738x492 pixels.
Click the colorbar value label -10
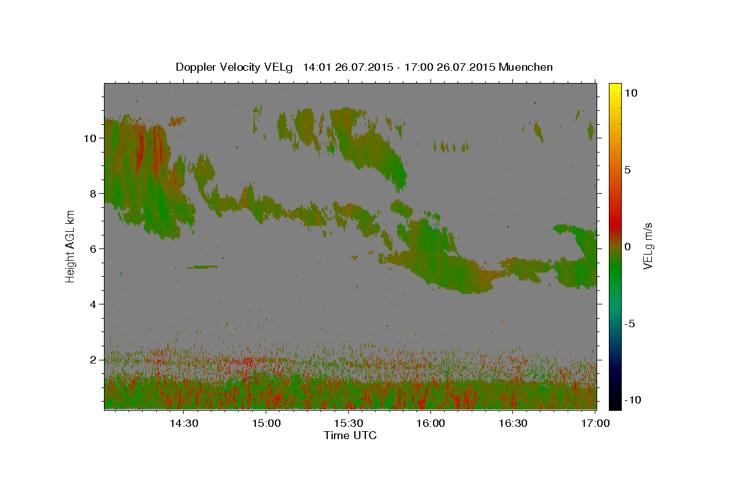[x=633, y=400]
